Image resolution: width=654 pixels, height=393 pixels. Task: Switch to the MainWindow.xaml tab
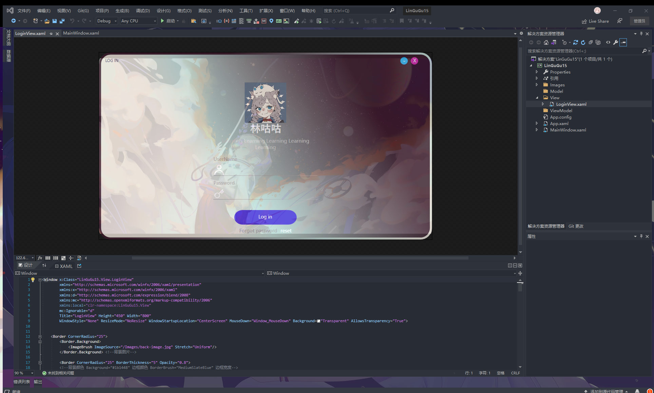(x=81, y=33)
